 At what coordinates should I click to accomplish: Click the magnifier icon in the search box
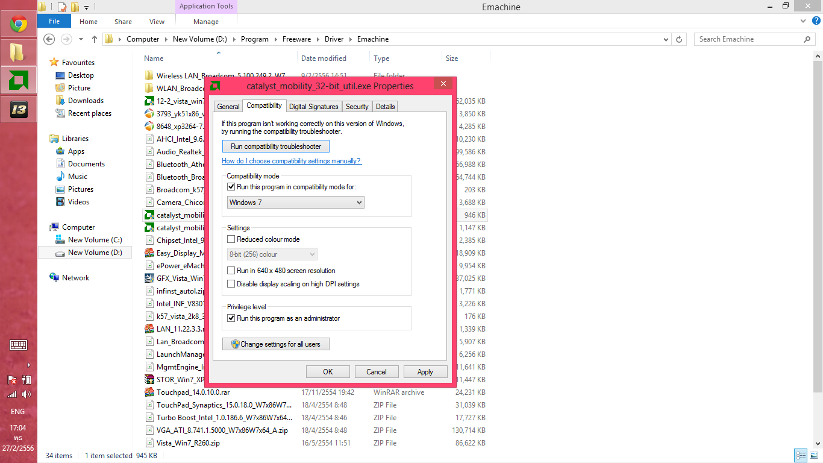coord(807,39)
